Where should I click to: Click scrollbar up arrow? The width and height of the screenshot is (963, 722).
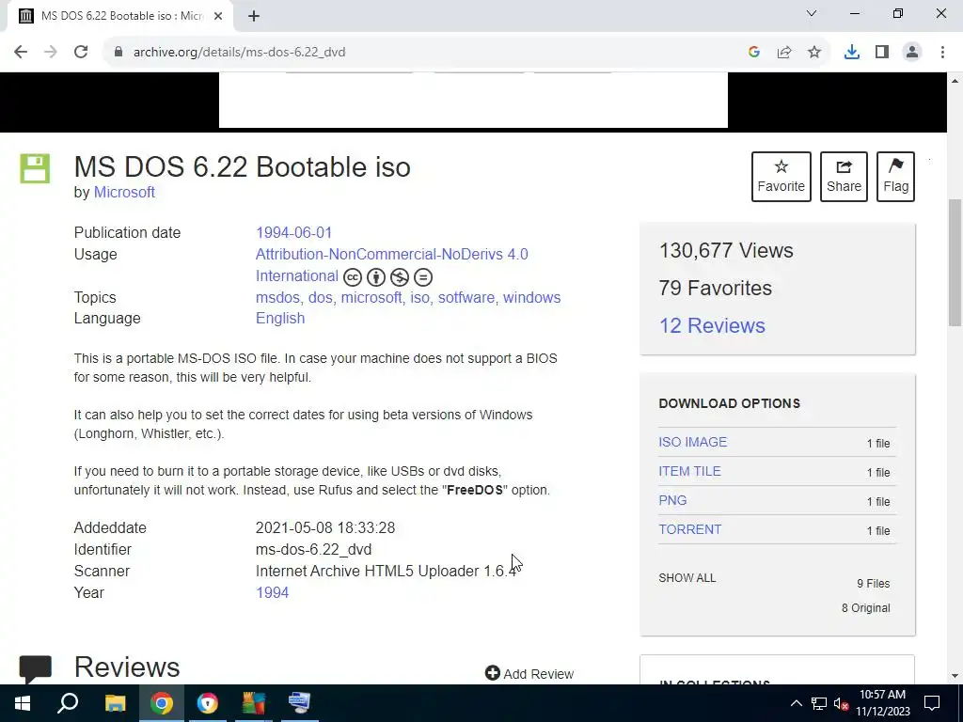click(955, 81)
